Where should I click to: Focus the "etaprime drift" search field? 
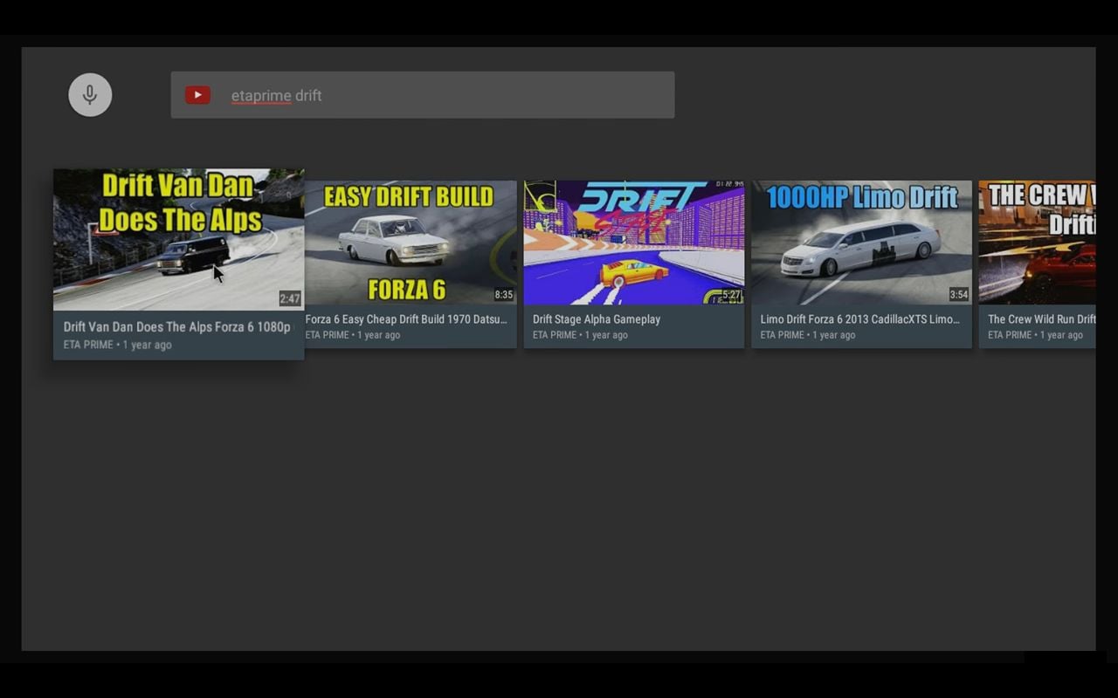pos(423,95)
